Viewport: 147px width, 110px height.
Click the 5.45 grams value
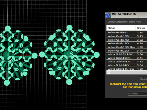(x=140, y=51)
